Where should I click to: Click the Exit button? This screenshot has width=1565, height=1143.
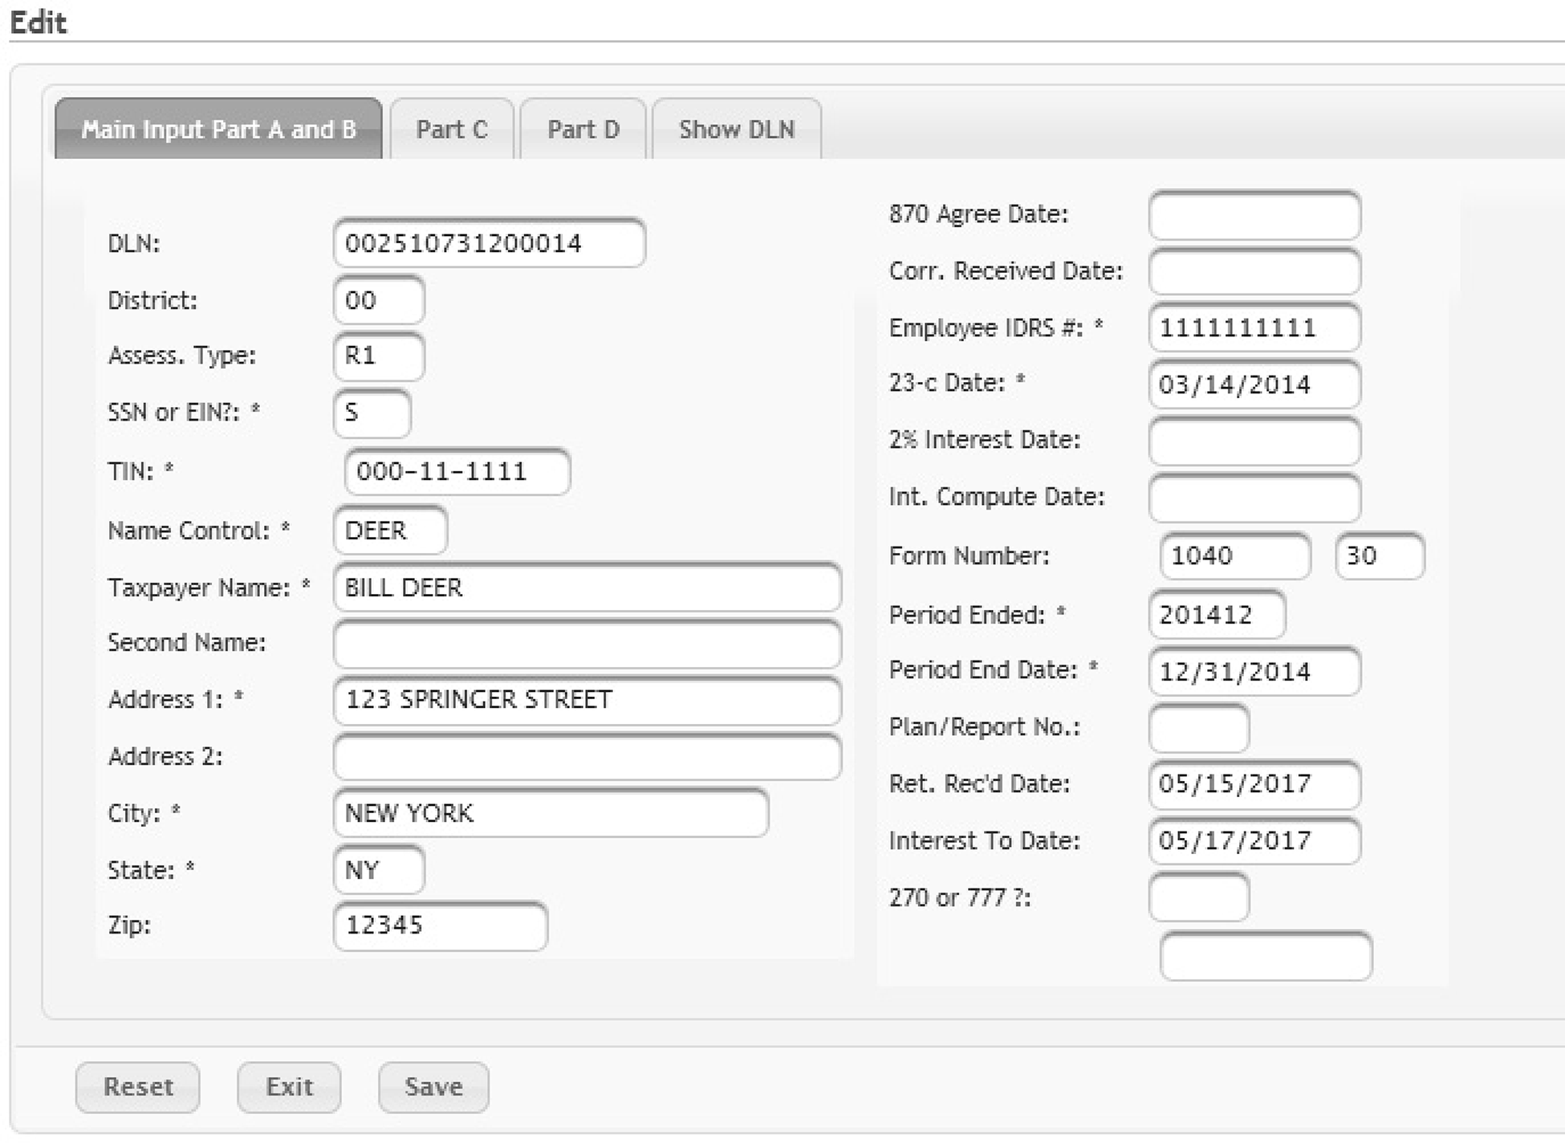pyautogui.click(x=289, y=1087)
